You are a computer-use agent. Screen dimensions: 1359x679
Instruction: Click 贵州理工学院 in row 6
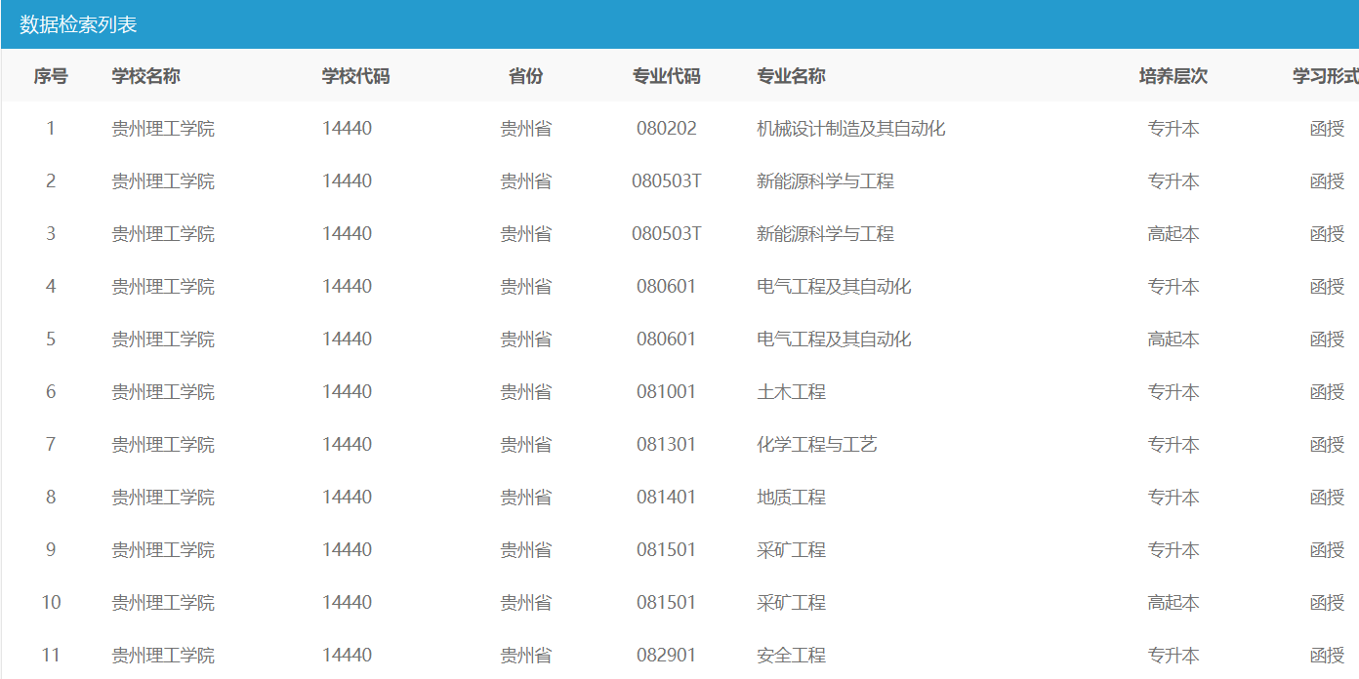click(x=163, y=392)
